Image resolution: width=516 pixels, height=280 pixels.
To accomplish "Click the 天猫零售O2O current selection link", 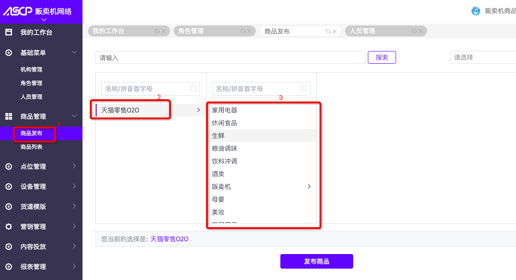I will 170,239.
